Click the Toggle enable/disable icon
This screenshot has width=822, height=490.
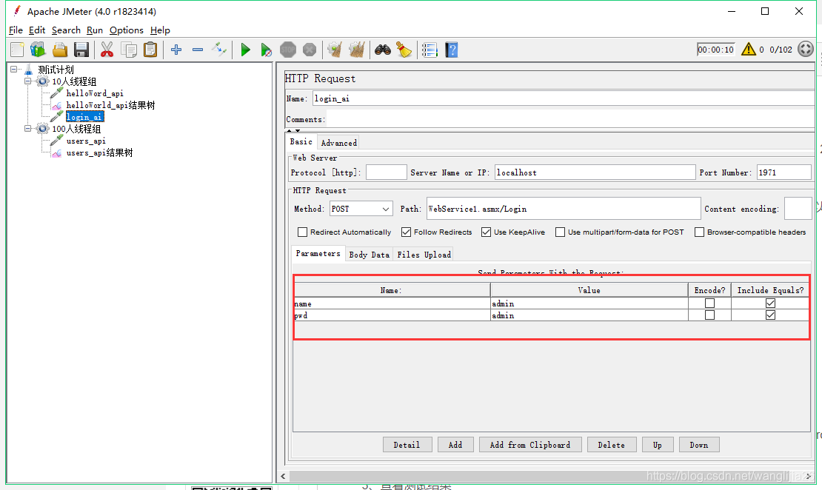219,50
